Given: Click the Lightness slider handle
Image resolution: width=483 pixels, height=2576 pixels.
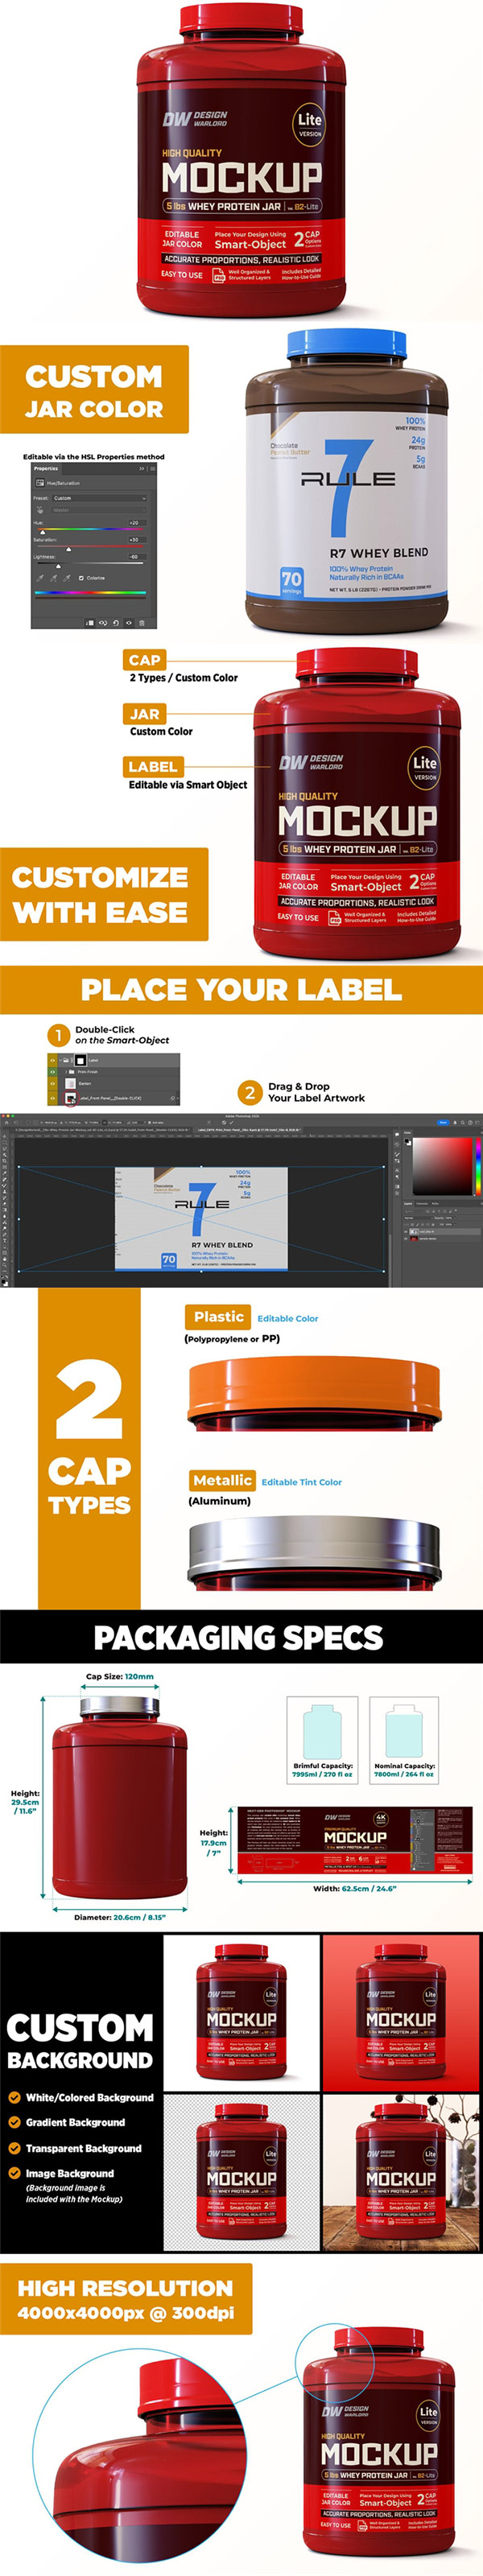Looking at the screenshot, I should click(59, 566).
